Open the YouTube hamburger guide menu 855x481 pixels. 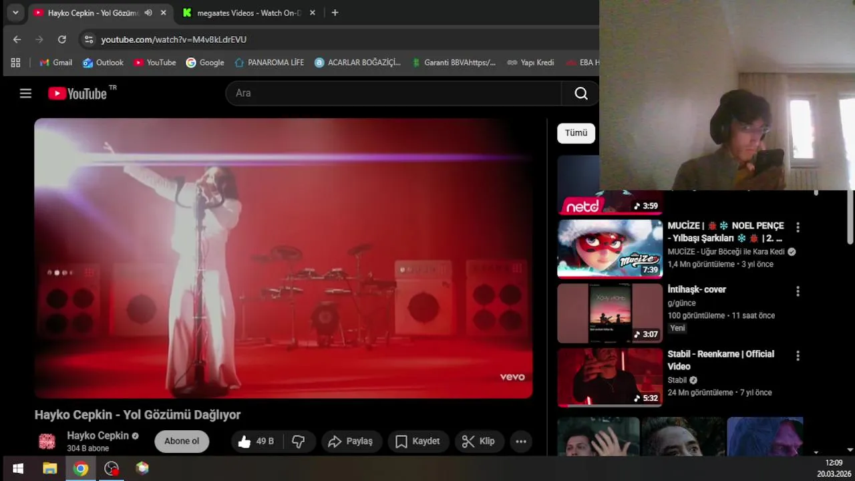coord(25,94)
